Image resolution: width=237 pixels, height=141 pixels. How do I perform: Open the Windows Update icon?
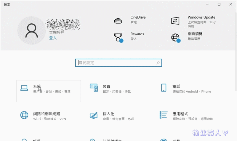tap(175, 21)
